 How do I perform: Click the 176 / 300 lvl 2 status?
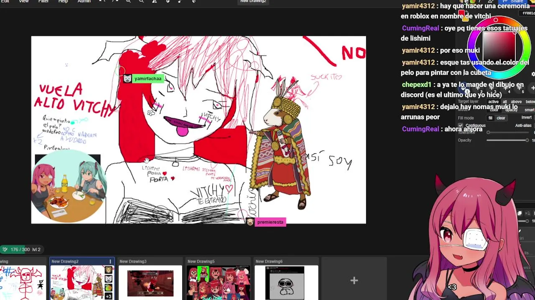[x=21, y=250]
